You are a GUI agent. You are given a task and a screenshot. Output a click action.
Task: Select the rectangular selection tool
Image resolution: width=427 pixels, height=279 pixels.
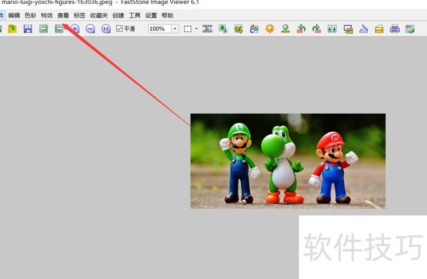188,29
